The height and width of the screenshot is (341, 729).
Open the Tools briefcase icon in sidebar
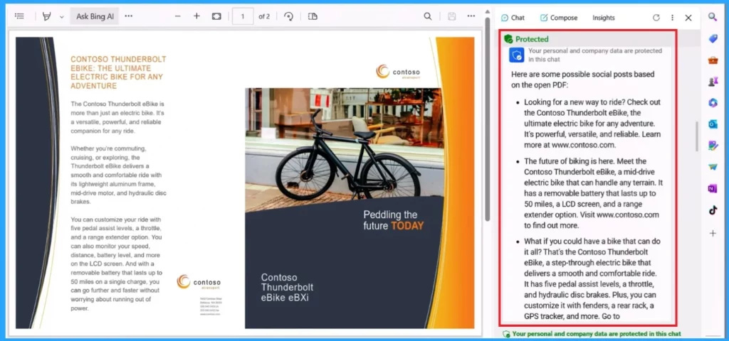tap(713, 60)
